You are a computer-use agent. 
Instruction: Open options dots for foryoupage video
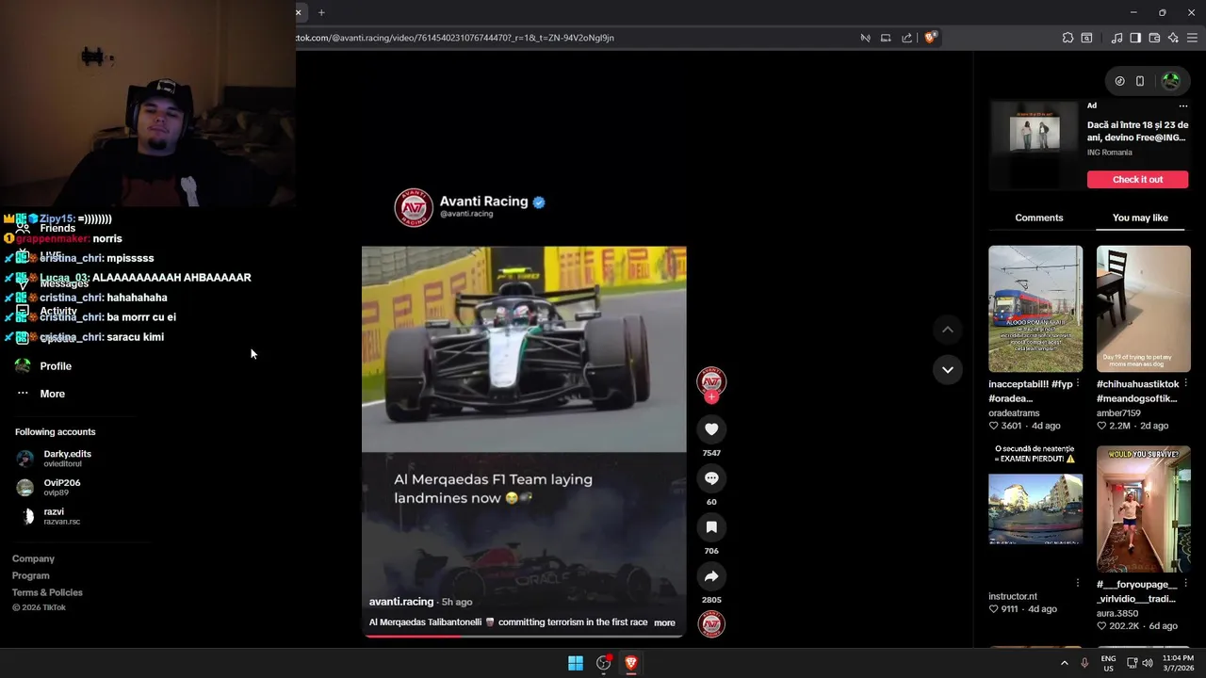pos(1185,583)
